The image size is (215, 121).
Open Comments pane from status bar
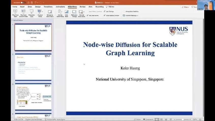coord(148,119)
